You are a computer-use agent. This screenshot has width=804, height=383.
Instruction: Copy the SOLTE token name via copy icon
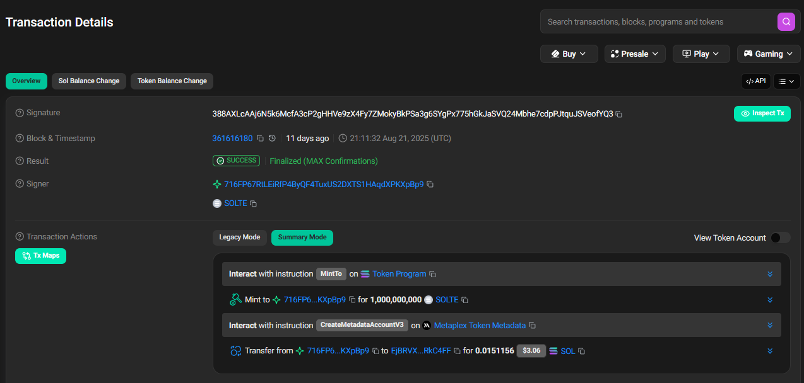[253, 203]
